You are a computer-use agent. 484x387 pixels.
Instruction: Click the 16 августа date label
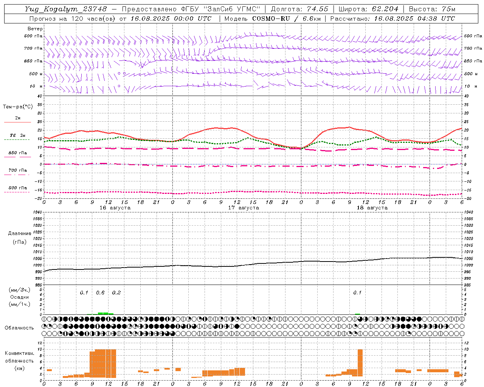tap(115, 208)
